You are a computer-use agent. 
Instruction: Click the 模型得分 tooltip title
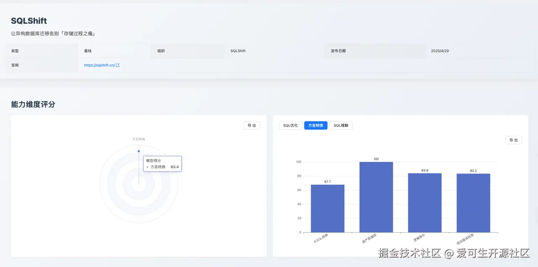pyautogui.click(x=153, y=161)
